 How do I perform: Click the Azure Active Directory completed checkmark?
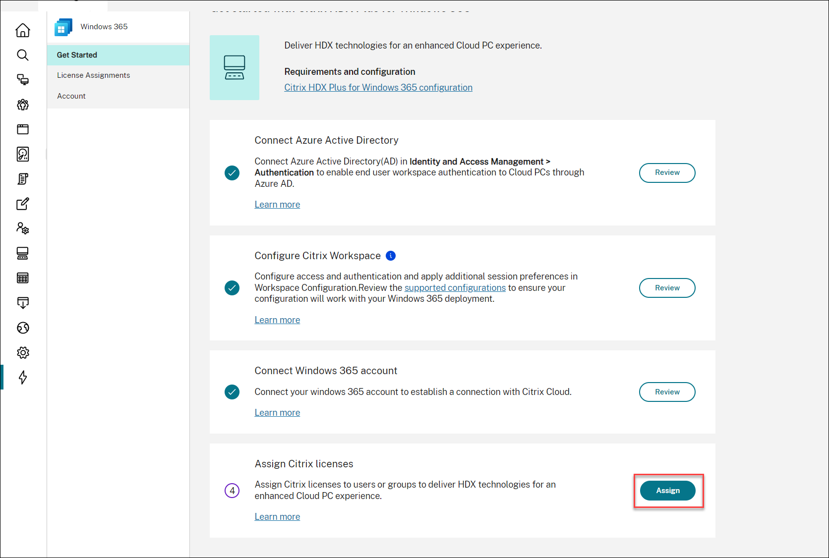232,173
